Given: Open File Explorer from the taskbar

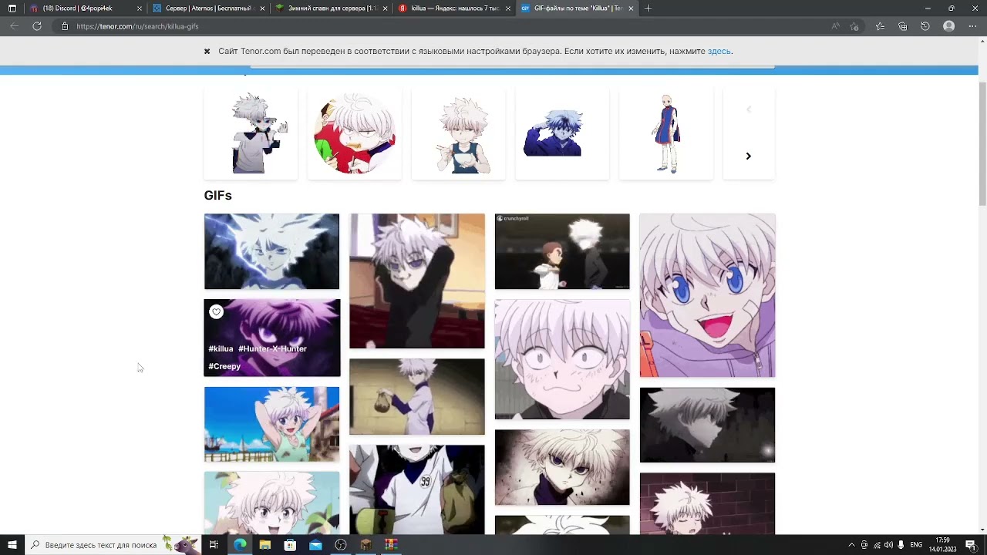Looking at the screenshot, I should [x=265, y=545].
